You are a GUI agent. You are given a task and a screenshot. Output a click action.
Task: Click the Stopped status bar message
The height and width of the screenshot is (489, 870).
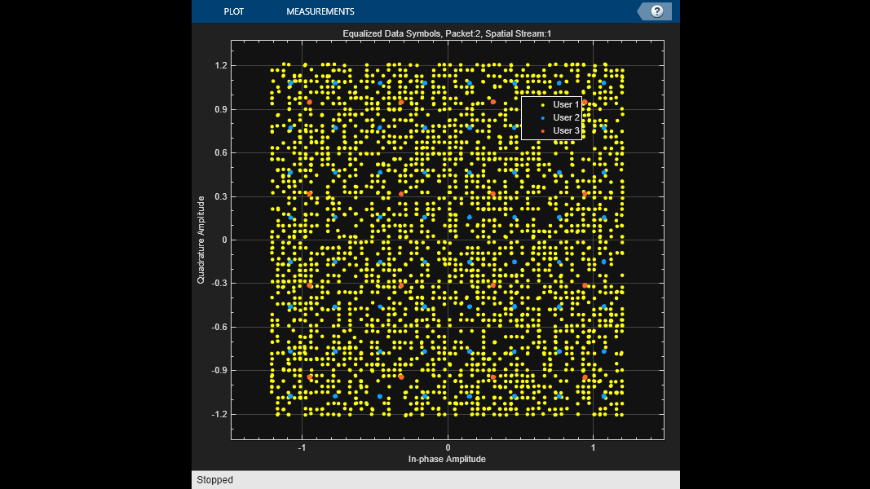pos(214,479)
